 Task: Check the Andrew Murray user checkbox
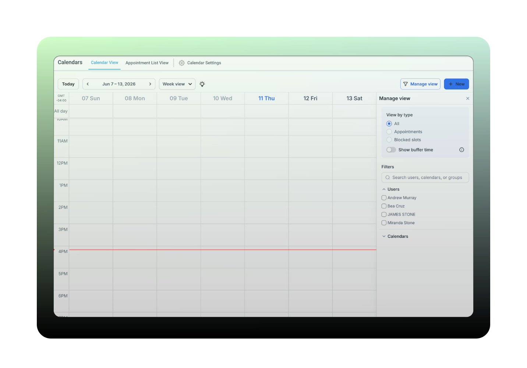point(384,198)
